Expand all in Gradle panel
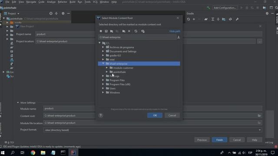This screenshot has height=156, width=278. point(212,19)
